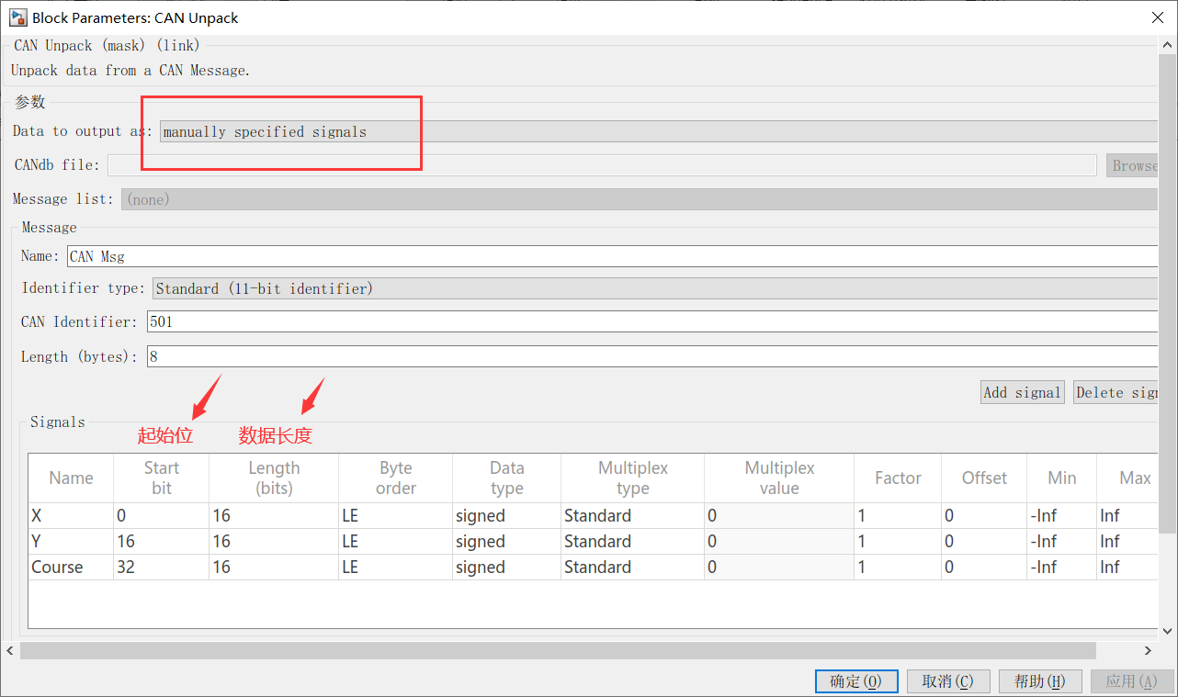The width and height of the screenshot is (1178, 697).
Task: Select the Start bit cell of signal Y
Action: [161, 541]
